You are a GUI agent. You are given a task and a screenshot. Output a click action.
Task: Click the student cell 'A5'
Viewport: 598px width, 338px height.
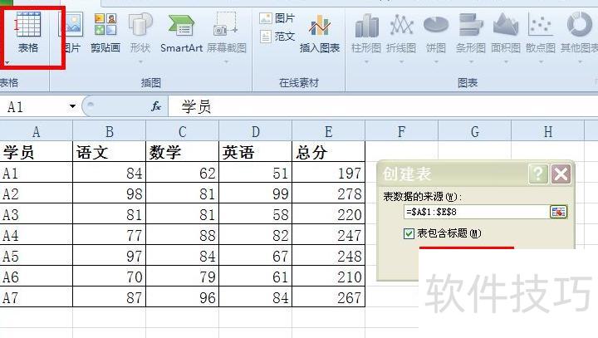tap(37, 255)
